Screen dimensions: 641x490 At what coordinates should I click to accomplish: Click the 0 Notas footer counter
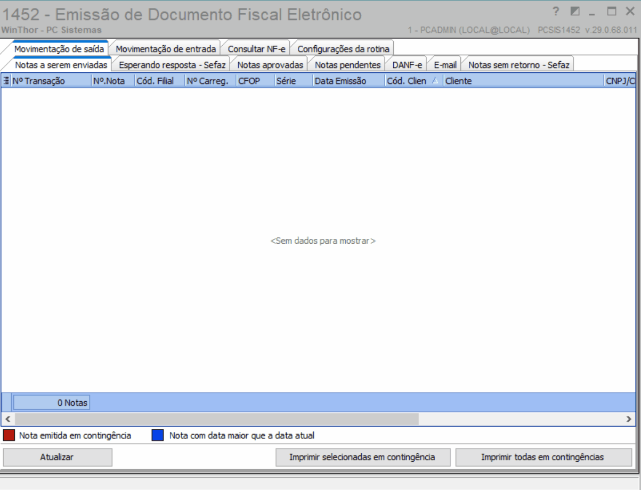click(x=52, y=403)
